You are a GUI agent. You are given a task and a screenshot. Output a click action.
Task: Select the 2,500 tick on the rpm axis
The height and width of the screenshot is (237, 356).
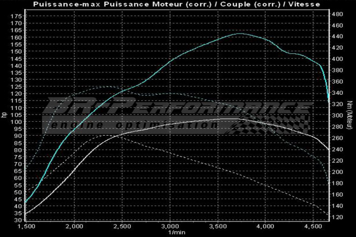coord(122,226)
